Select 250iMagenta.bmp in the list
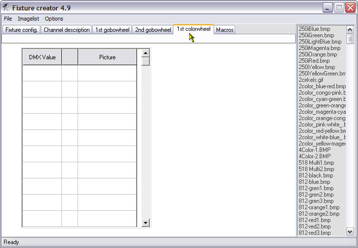 (319, 48)
